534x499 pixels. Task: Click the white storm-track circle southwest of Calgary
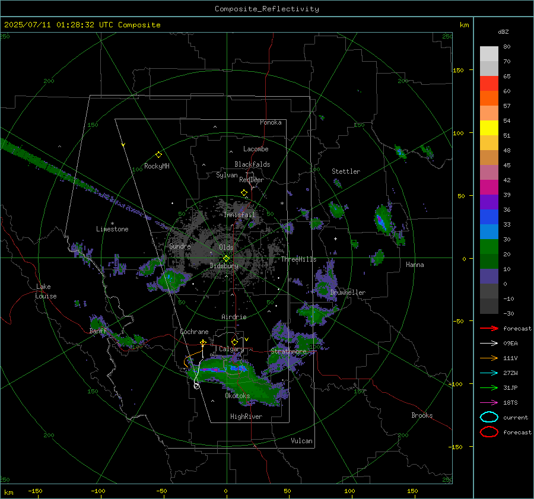(196, 386)
